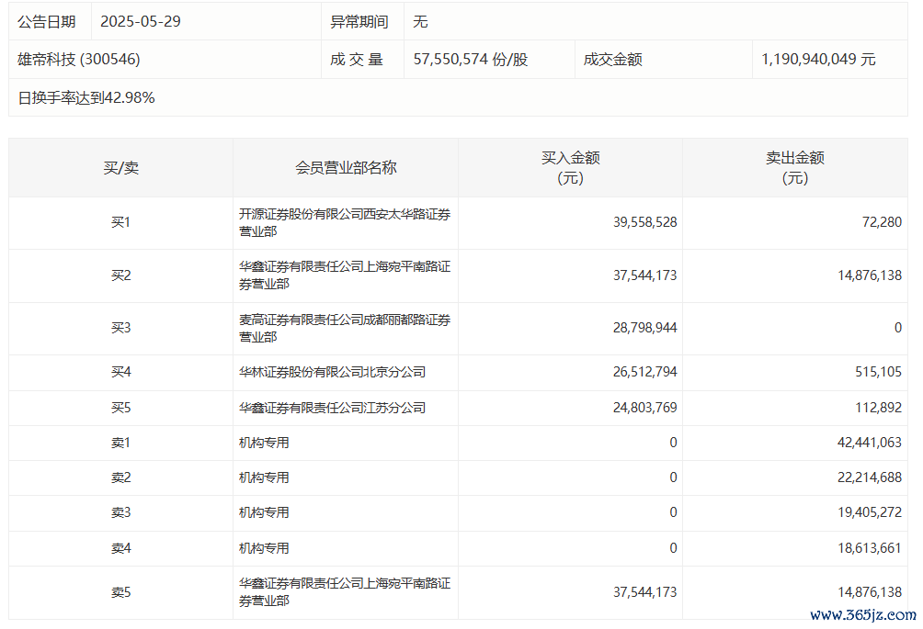The width and height of the screenshot is (923, 629).
Task: Select the 卖2 row label
Action: pyautogui.click(x=120, y=477)
